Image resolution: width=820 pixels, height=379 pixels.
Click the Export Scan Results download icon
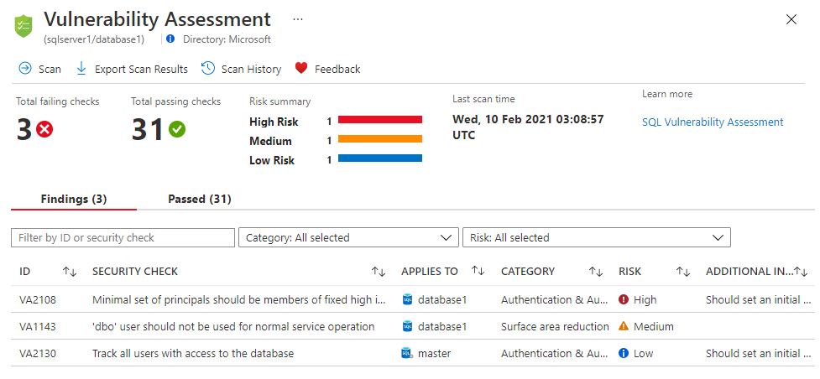81,69
